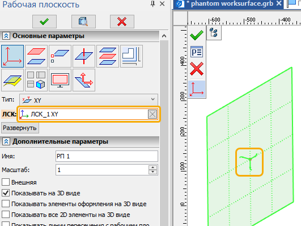Select the plane with red arrows LCS icon
The width and height of the screenshot is (301, 226).
[84, 80]
